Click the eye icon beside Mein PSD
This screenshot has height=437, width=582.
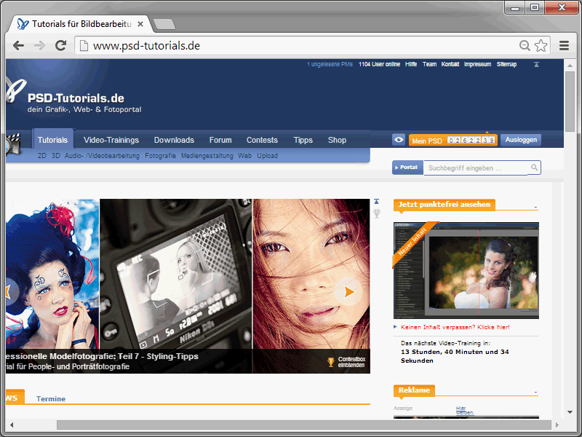click(x=399, y=140)
